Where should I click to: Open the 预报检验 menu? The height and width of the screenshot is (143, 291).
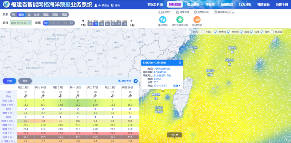(227, 4)
